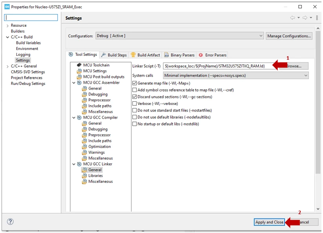Screen dimensions: 323x233
Task: Uncheck Generate map file option
Action: 135,83
